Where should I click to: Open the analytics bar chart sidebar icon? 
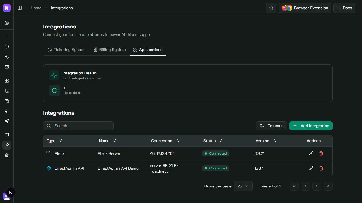(x=7, y=36)
